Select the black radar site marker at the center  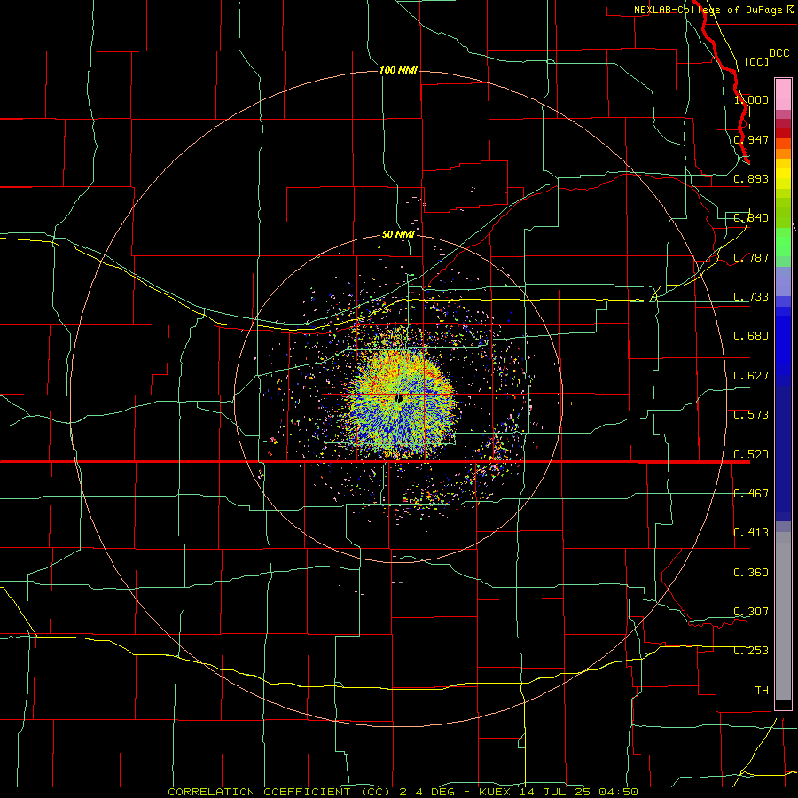point(400,398)
